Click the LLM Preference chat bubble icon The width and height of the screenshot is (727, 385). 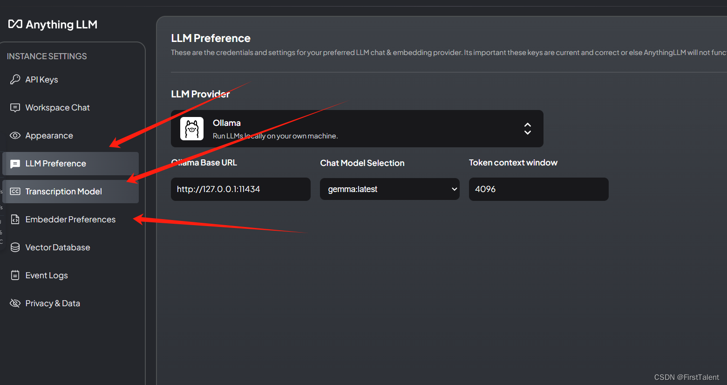[15, 164]
